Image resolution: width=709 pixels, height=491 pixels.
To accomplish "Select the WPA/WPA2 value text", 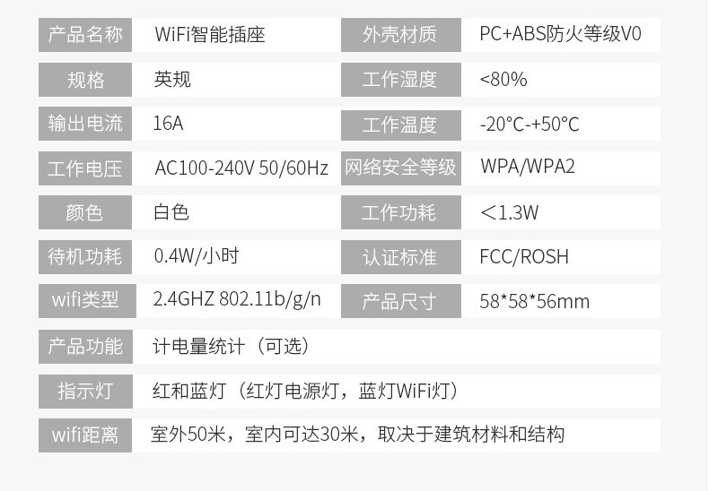I will pyautogui.click(x=528, y=168).
